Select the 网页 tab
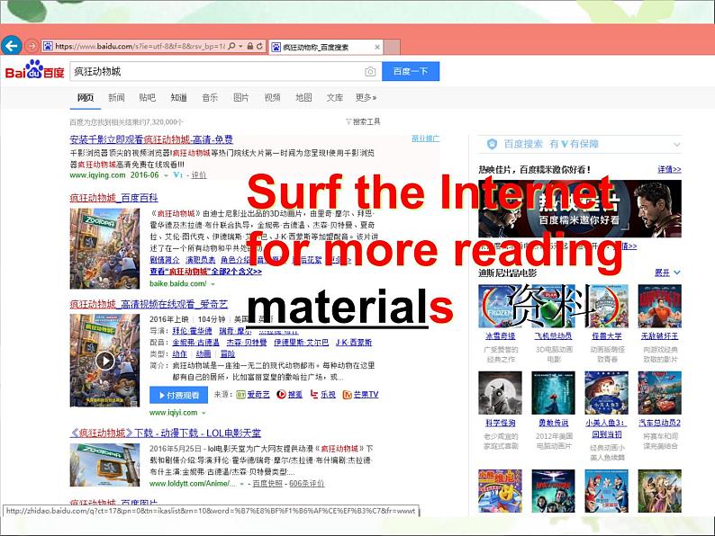Viewport: 715px width, 536px height. tap(86, 97)
